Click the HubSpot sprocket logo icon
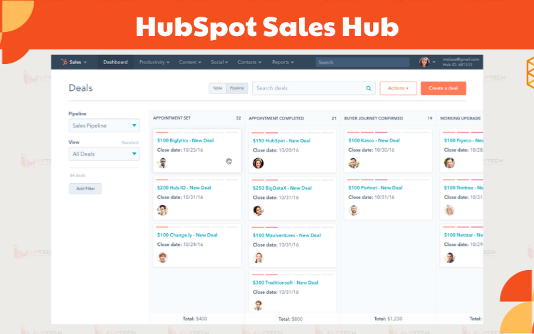The image size is (534, 334). 64,62
